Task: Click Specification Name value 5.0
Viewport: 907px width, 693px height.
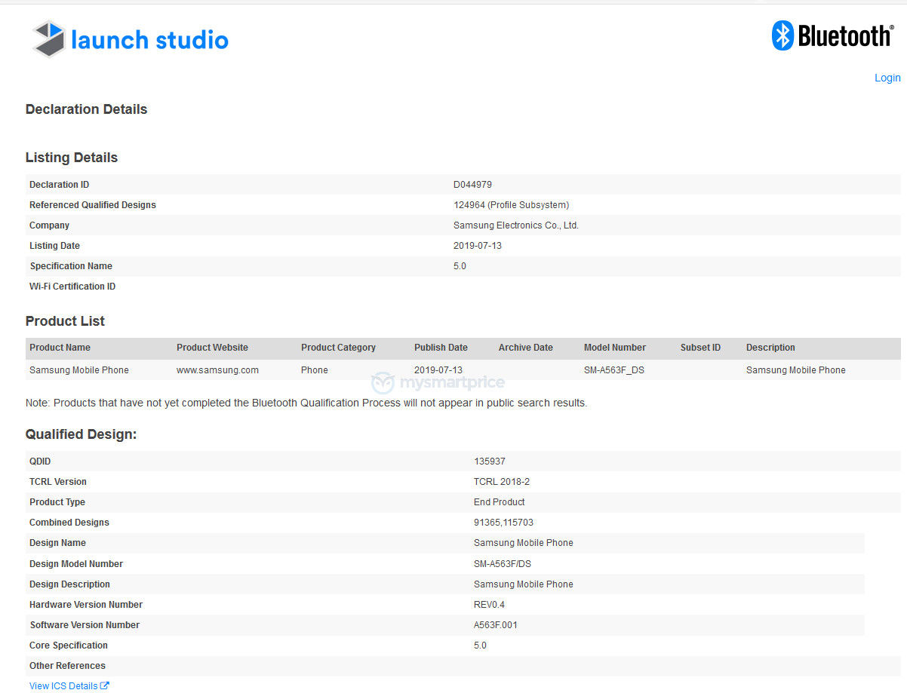Action: [460, 265]
